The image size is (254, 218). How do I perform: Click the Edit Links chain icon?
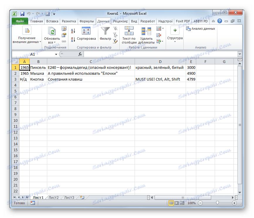64,41
